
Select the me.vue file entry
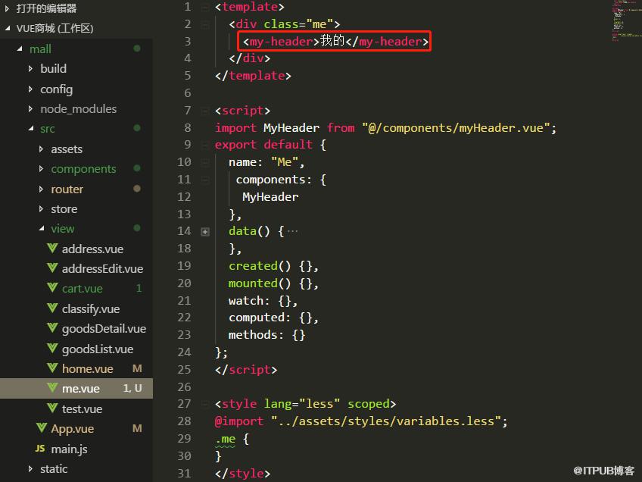pyautogui.click(x=76, y=388)
